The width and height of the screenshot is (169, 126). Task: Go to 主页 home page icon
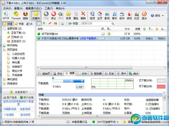click(100, 16)
